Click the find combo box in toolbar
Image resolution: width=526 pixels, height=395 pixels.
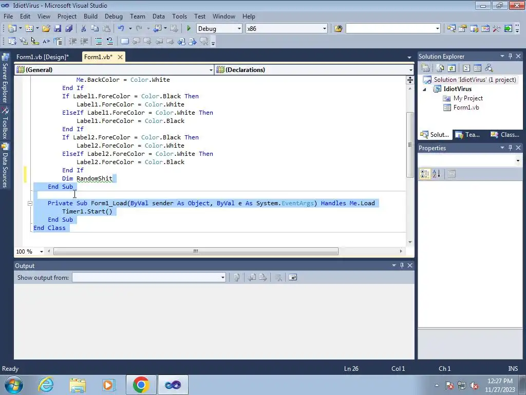tap(393, 29)
